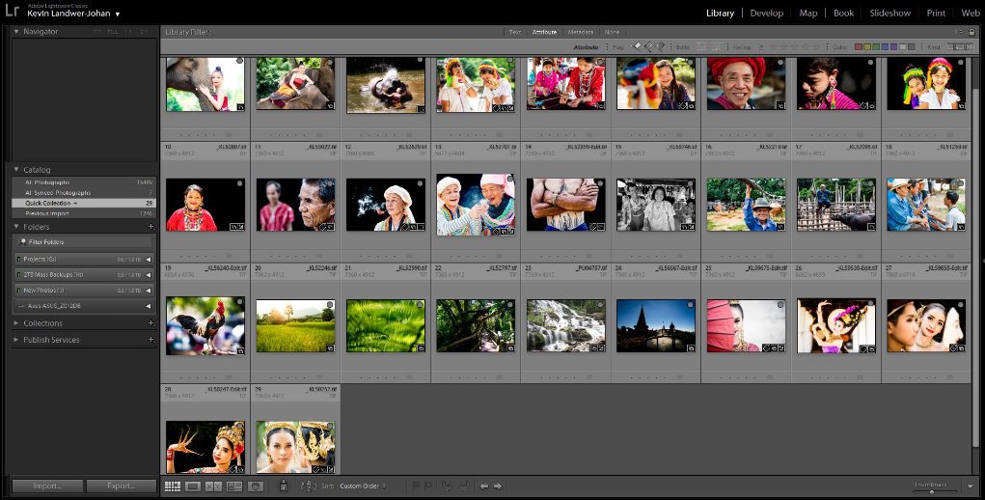Open Compare view (XY) icon

(213, 486)
